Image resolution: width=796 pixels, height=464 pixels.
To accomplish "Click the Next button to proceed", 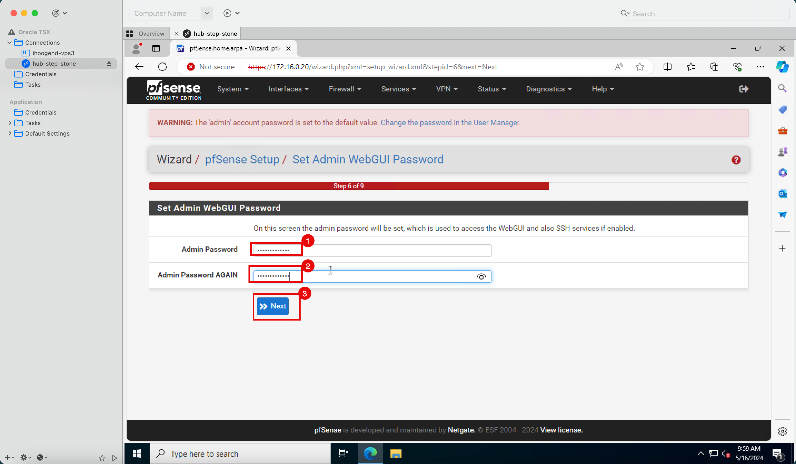I will pos(274,306).
